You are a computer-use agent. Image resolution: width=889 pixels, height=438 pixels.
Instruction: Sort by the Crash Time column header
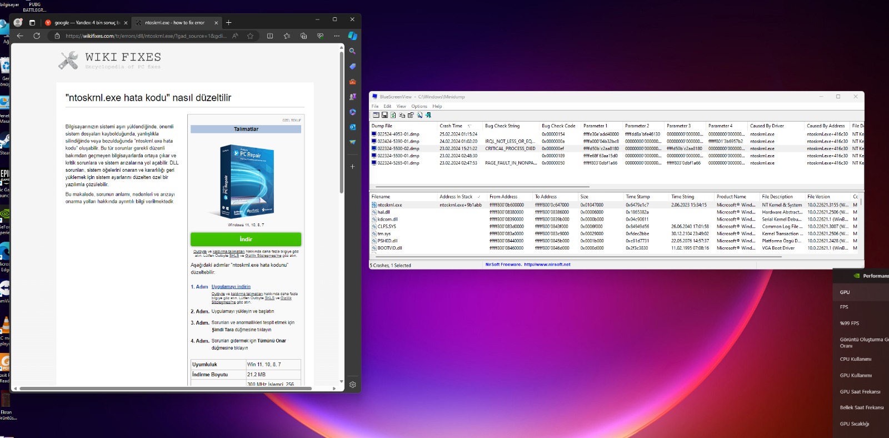click(451, 126)
